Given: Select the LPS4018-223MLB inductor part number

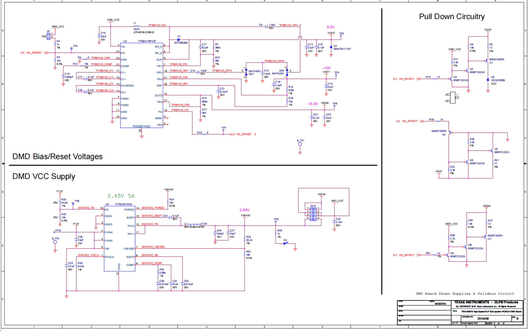Looking at the screenshot, I should 144,32.
